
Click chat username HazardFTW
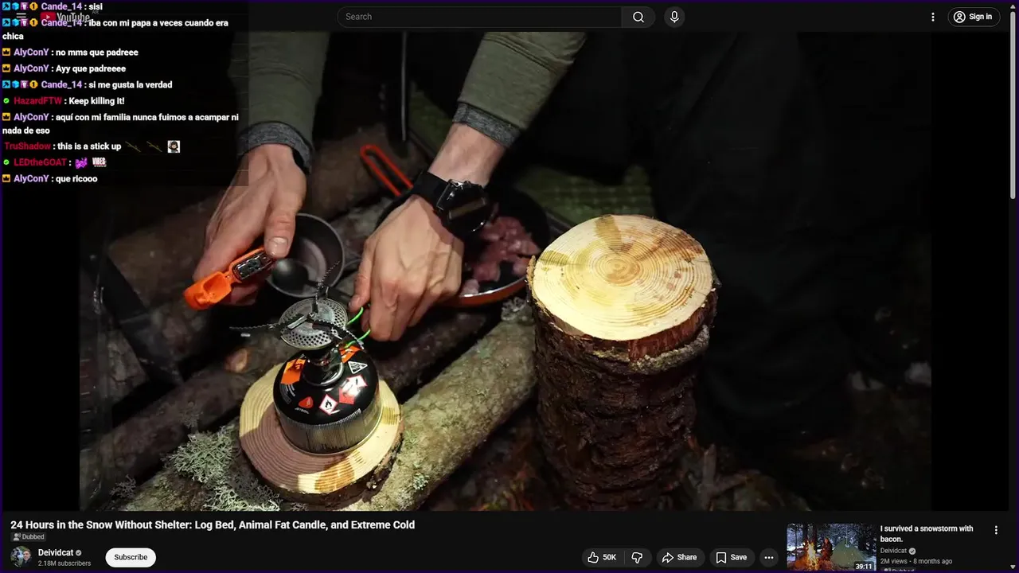(37, 101)
